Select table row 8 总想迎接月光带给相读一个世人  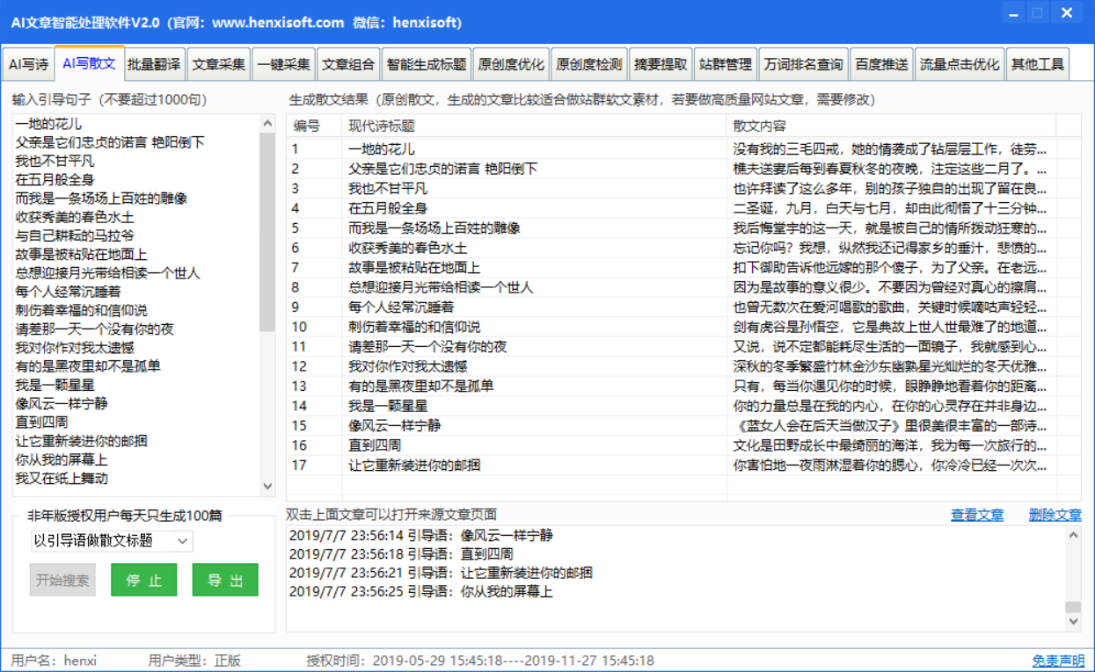(684, 287)
